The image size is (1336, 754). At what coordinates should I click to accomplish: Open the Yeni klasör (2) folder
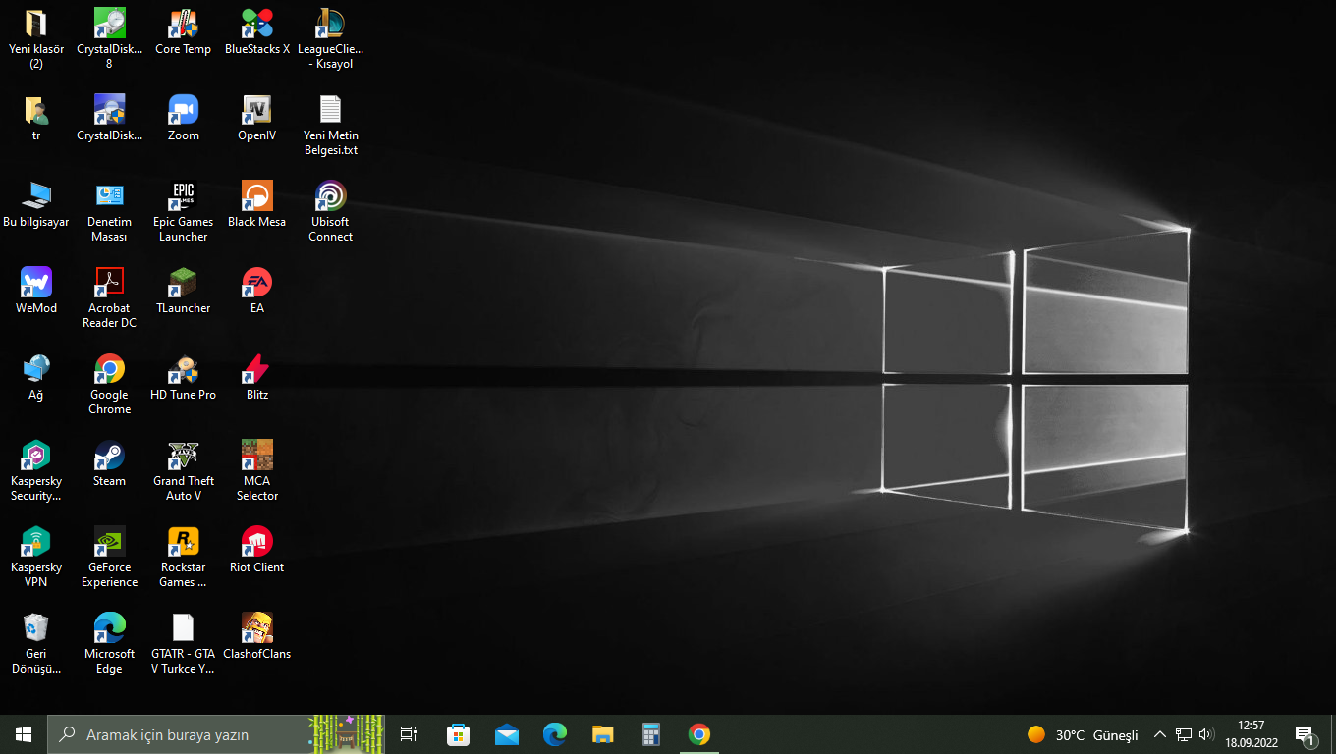click(36, 24)
